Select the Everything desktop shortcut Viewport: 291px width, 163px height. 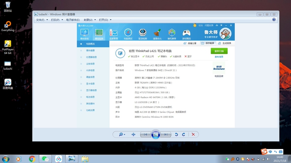click(8, 26)
